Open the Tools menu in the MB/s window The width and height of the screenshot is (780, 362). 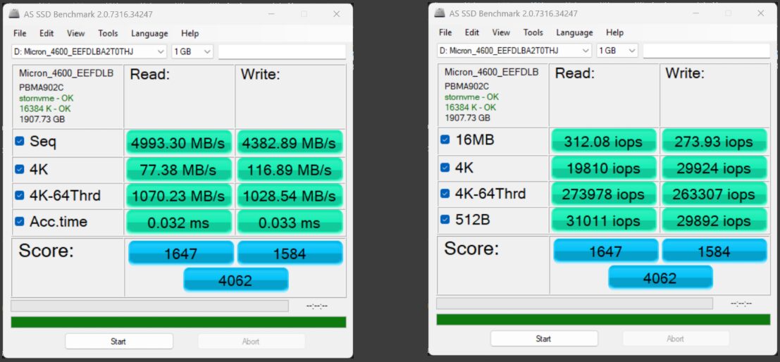click(108, 33)
